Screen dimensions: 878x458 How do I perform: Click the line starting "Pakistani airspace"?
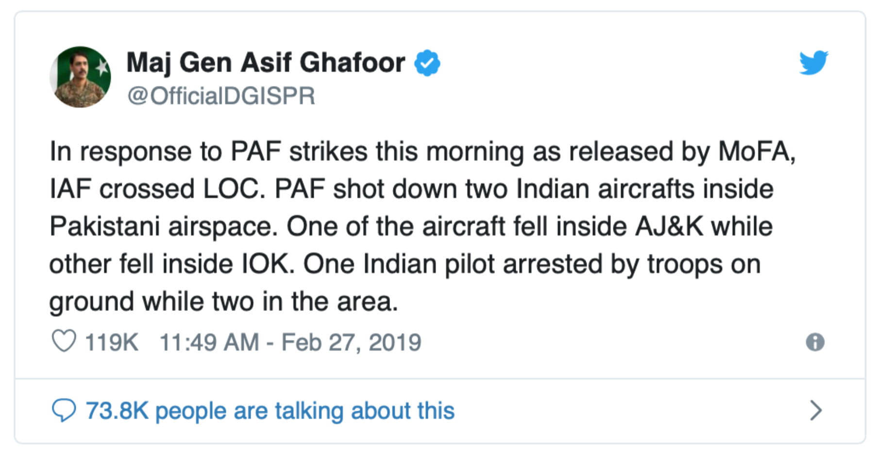(411, 226)
